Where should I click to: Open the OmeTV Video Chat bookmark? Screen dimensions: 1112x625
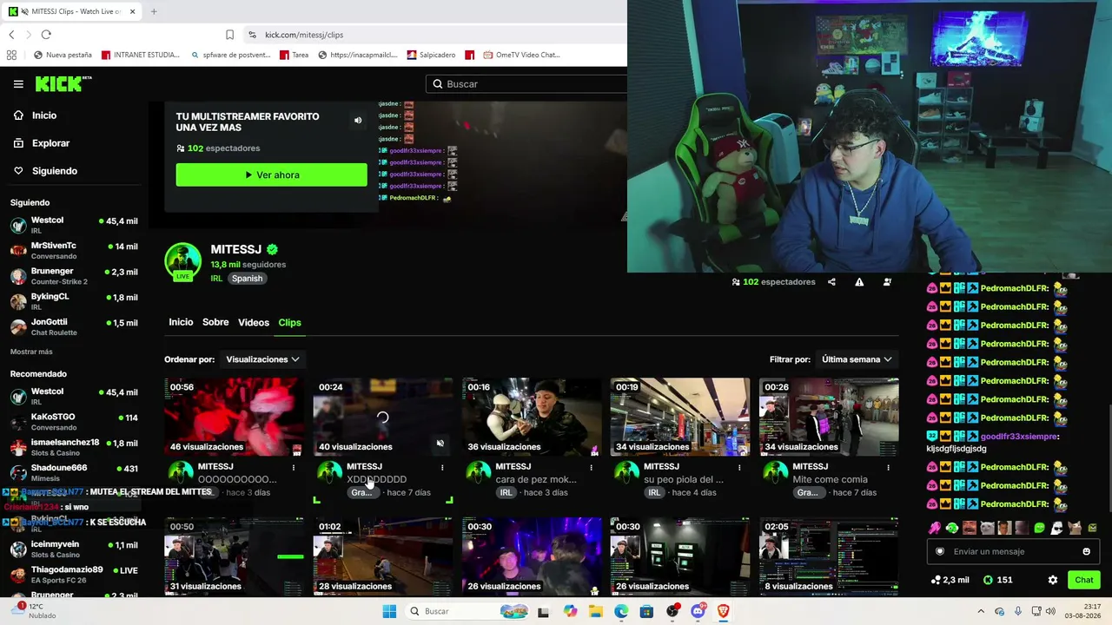pos(520,55)
